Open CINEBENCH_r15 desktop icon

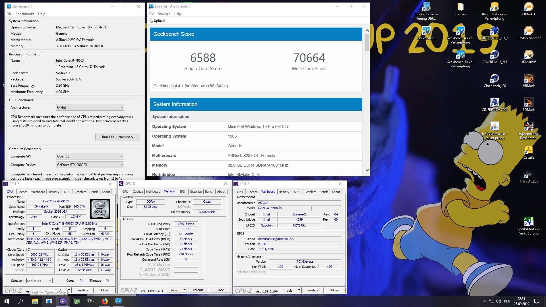(x=495, y=57)
